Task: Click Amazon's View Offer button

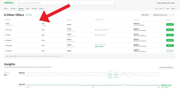Action: click(x=170, y=51)
